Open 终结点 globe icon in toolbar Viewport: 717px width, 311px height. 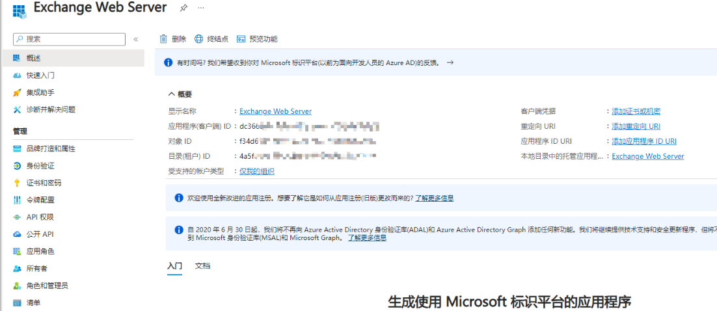(199, 39)
